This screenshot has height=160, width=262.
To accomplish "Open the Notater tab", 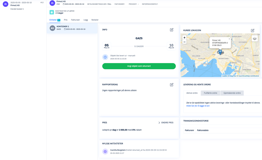I will (x=95, y=20).
